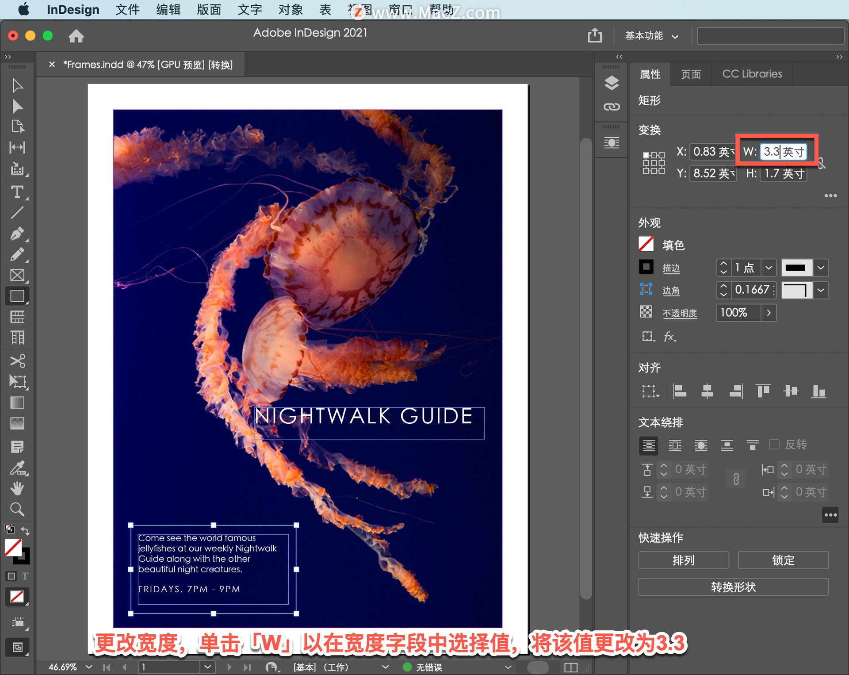The height and width of the screenshot is (675, 849).
Task: Click the 锁定 button
Action: click(x=783, y=560)
